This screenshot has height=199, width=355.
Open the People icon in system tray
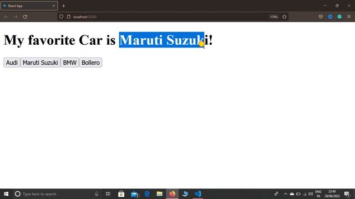tap(276, 194)
